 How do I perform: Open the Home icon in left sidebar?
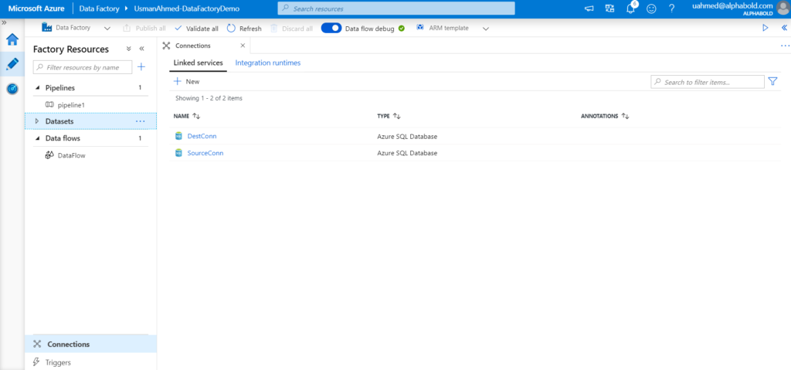pyautogui.click(x=12, y=40)
